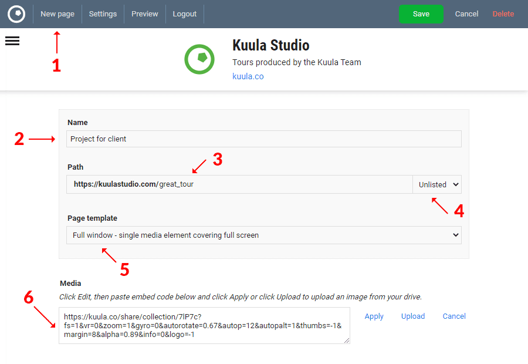This screenshot has height=364, width=528.
Task: Click the Upload link next to media
Action: point(413,316)
